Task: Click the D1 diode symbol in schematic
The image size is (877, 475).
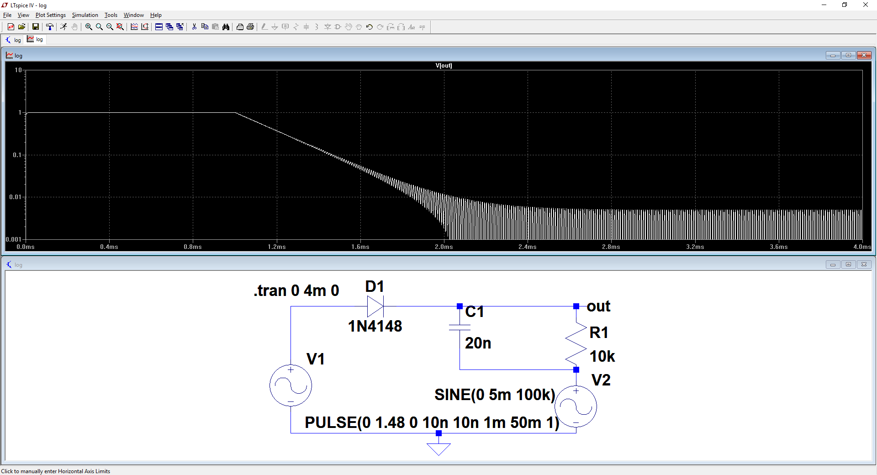Action: click(x=375, y=306)
